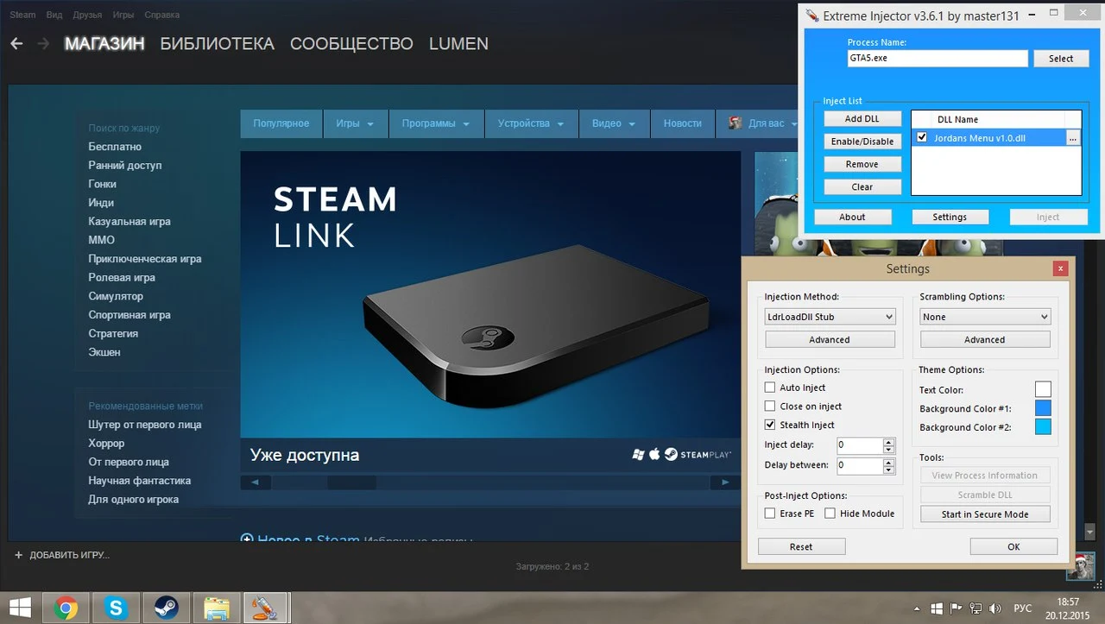Screen dimensions: 1105x624
Task: Click the syringe icon in Extreme Injector's title bar
Action: coord(811,16)
